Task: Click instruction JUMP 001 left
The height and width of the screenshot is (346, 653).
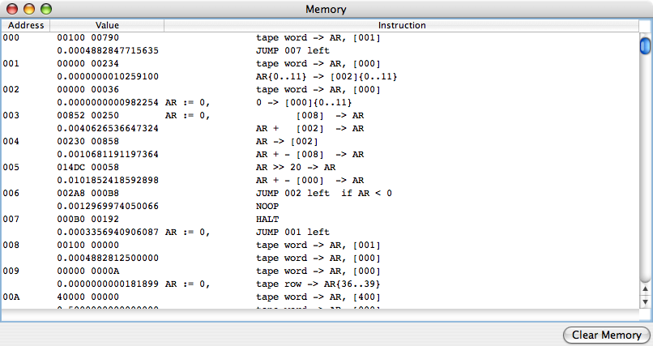Action: point(292,232)
